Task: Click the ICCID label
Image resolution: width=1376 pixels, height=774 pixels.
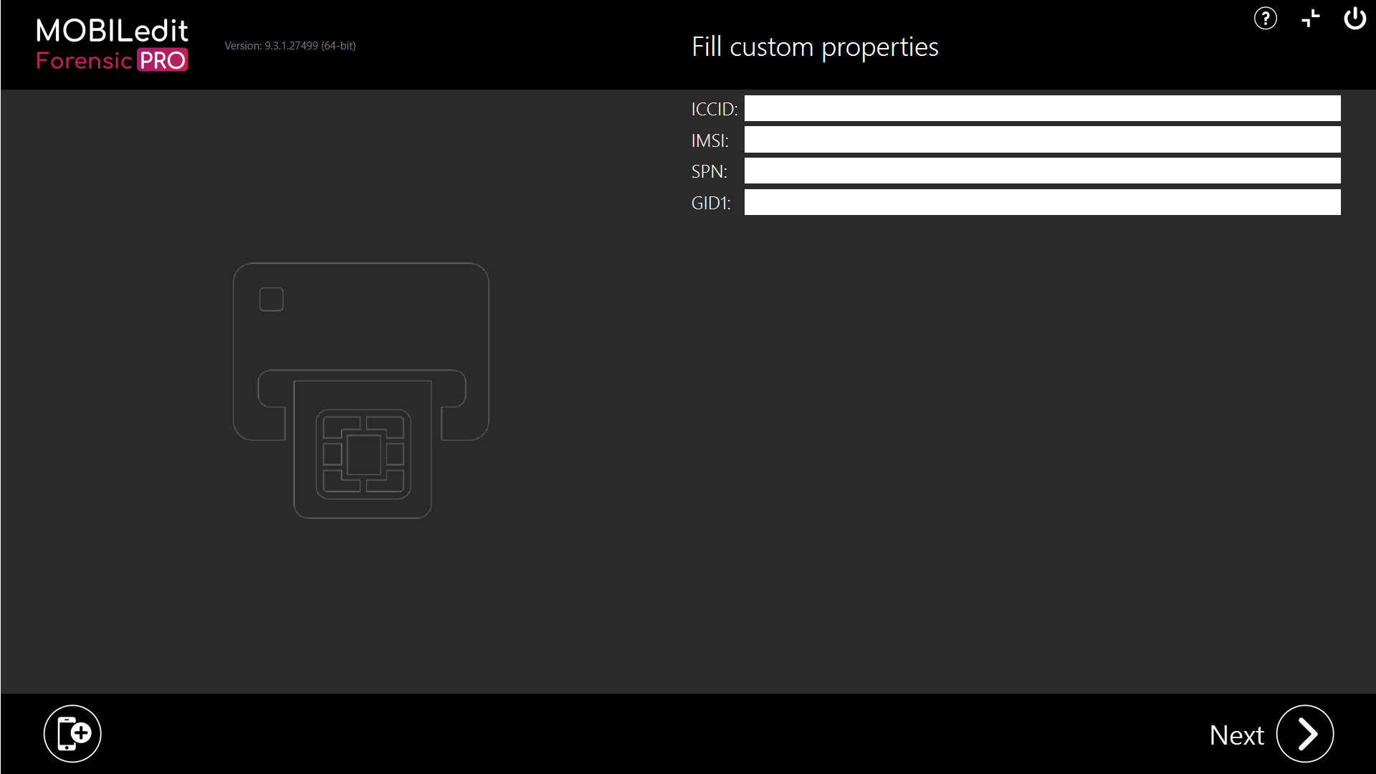Action: pyautogui.click(x=714, y=109)
